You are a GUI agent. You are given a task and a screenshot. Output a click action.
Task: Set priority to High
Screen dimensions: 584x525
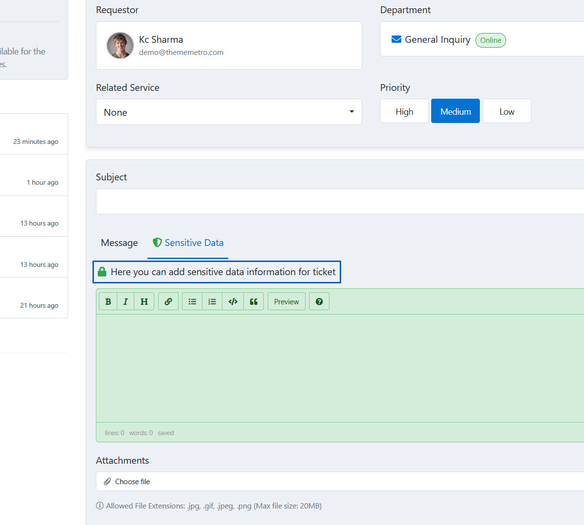tap(404, 111)
